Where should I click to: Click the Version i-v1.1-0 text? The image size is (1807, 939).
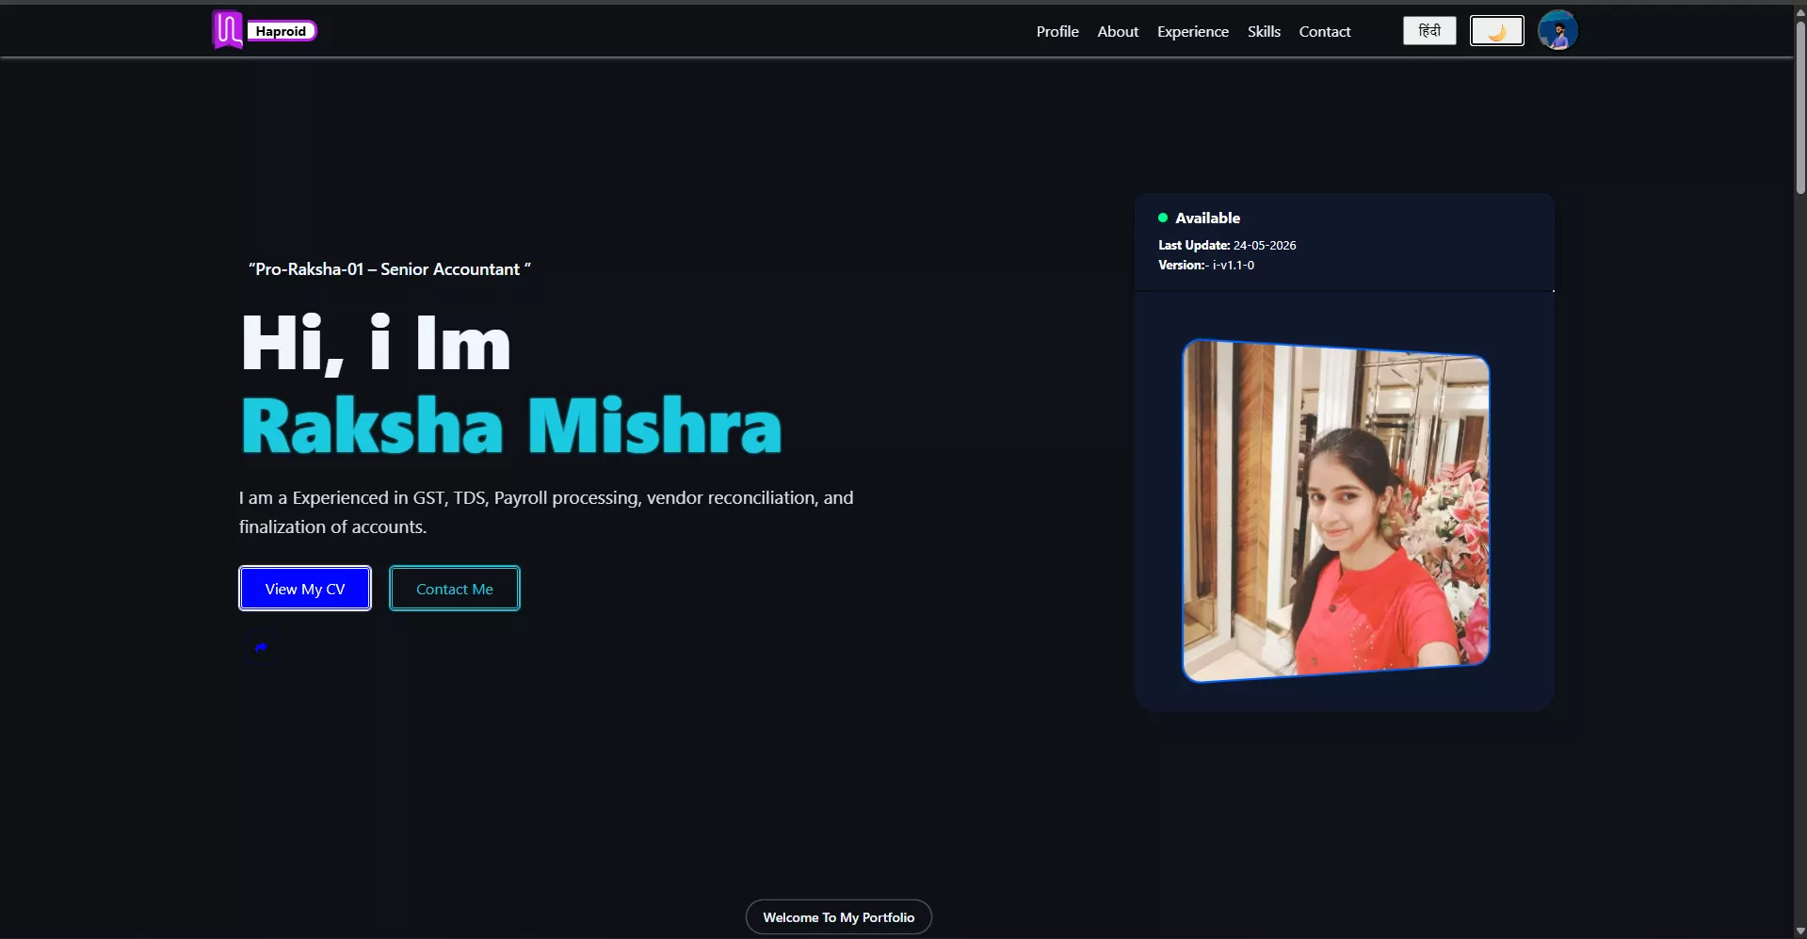coord(1206,266)
